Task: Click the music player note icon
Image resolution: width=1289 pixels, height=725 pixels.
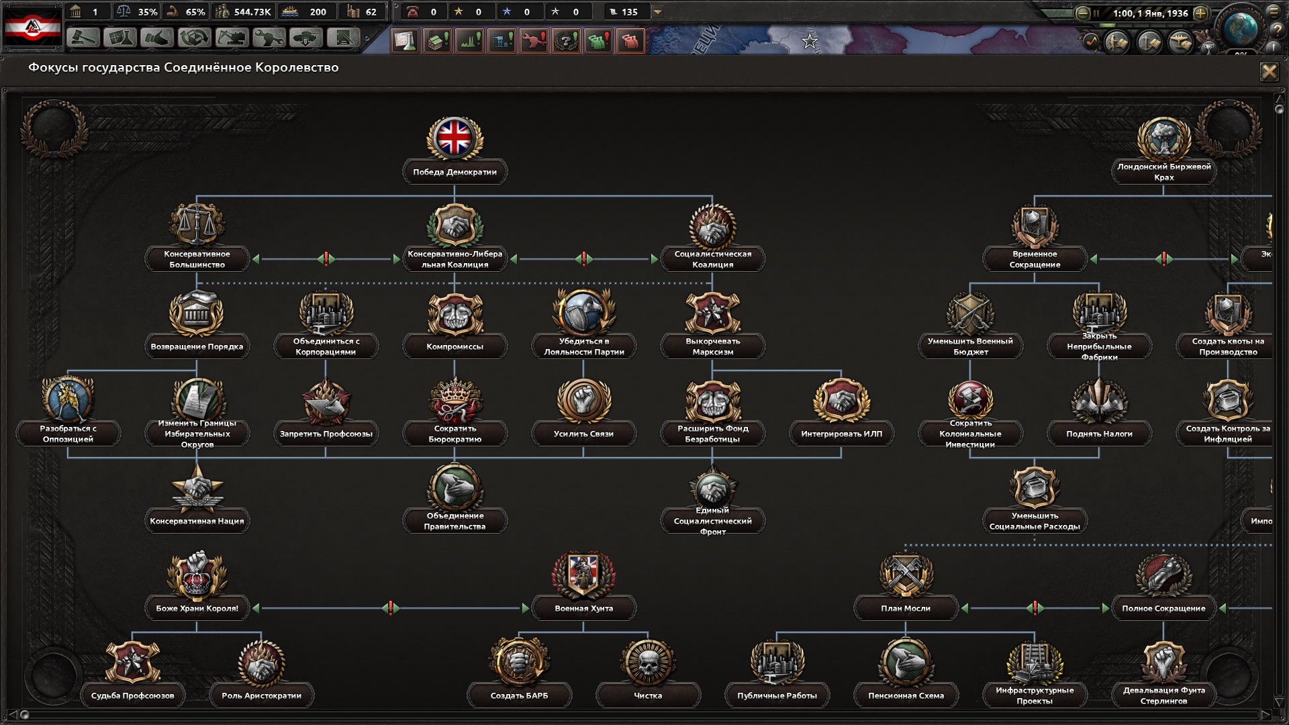Action: (x=1090, y=42)
